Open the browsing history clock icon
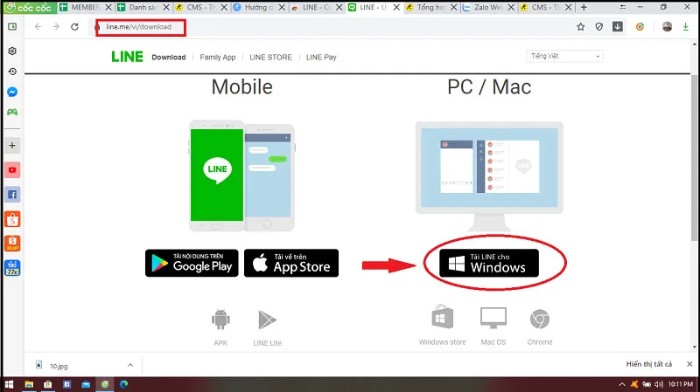This screenshot has height=392, width=700. [x=12, y=72]
